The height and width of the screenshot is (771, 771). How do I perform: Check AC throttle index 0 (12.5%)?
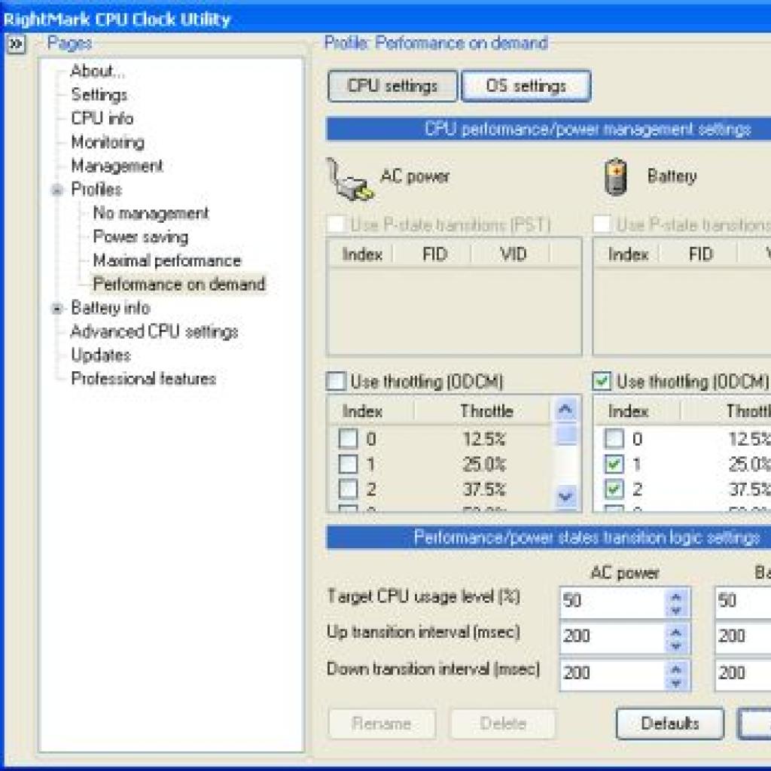[x=348, y=439]
